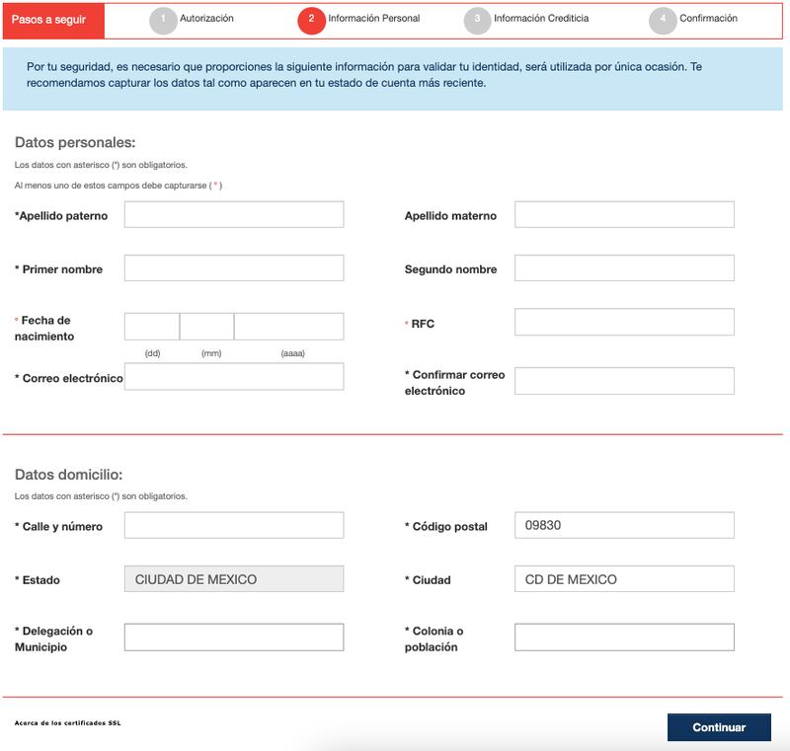Click the month (mm) birth date box
This screenshot has width=790, height=751.
(206, 327)
